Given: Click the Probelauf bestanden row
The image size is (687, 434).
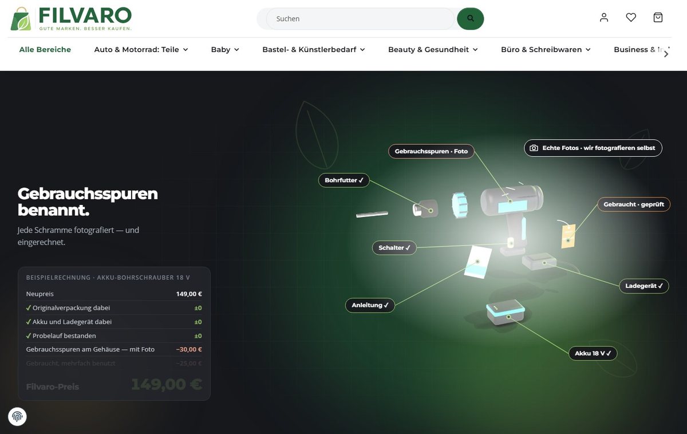Looking at the screenshot, I should pos(114,336).
